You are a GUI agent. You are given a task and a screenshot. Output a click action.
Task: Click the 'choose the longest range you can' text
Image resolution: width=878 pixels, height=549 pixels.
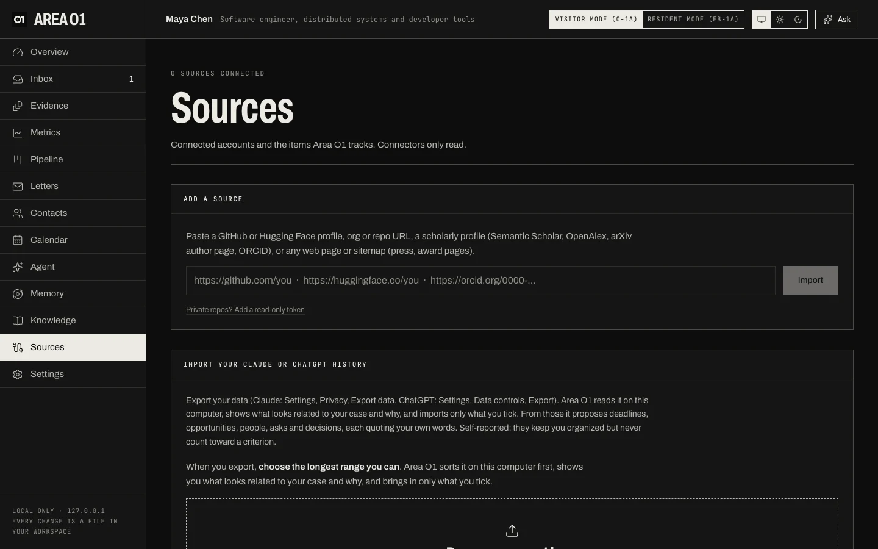pos(329,467)
